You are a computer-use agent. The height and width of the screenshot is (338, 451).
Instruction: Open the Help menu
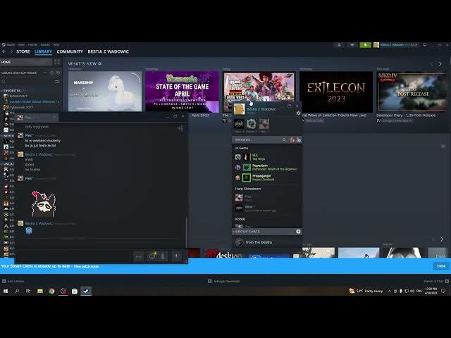pos(56,45)
